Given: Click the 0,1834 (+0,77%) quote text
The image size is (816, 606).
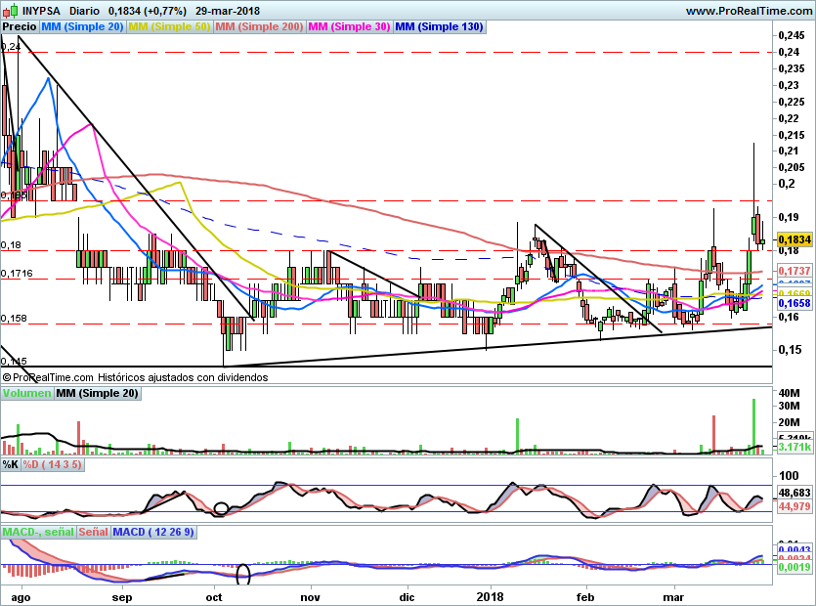Looking at the screenshot, I should click(148, 11).
